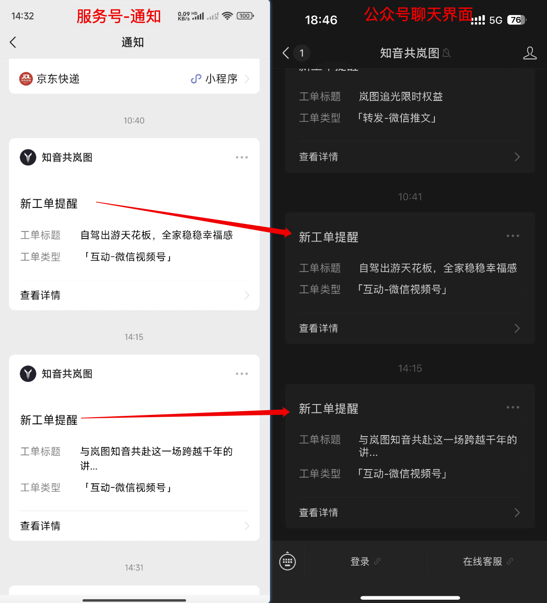
Task: Go back from the 通知 page
Action: 13,42
